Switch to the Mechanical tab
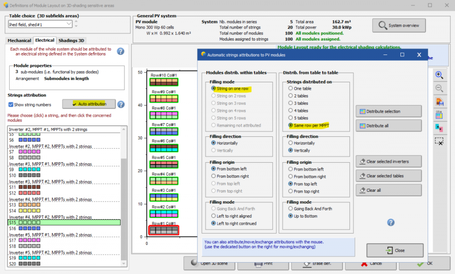Screen dimensions: 455x274 pyautogui.click(x=20, y=40)
